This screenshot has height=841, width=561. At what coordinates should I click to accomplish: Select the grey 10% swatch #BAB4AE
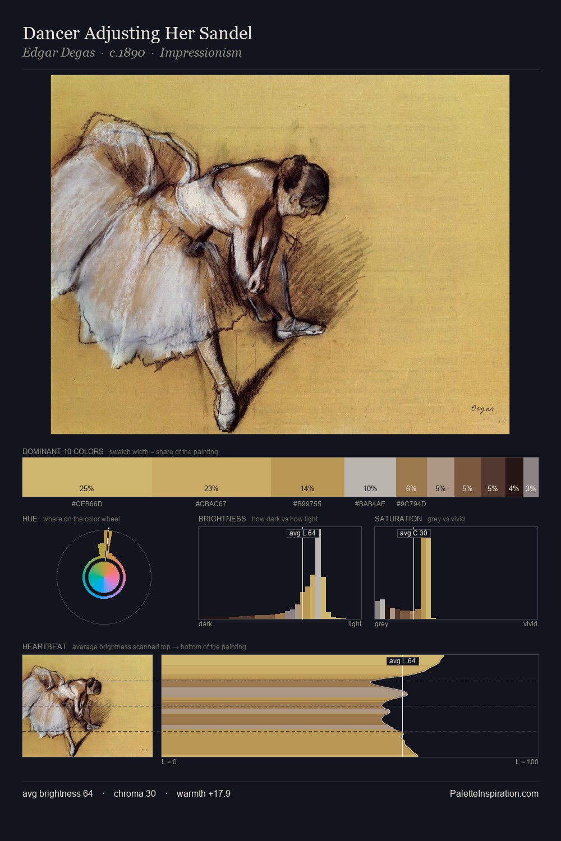[x=370, y=477]
